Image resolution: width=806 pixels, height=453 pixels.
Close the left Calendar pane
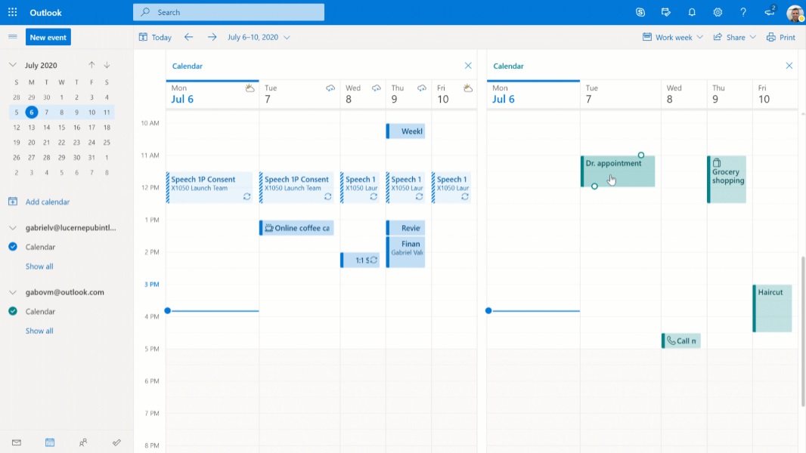tap(468, 66)
